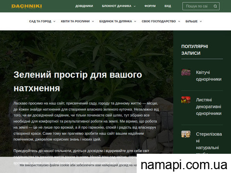Click the Вхід login link
This screenshot has width=231, height=173.
click(167, 6)
